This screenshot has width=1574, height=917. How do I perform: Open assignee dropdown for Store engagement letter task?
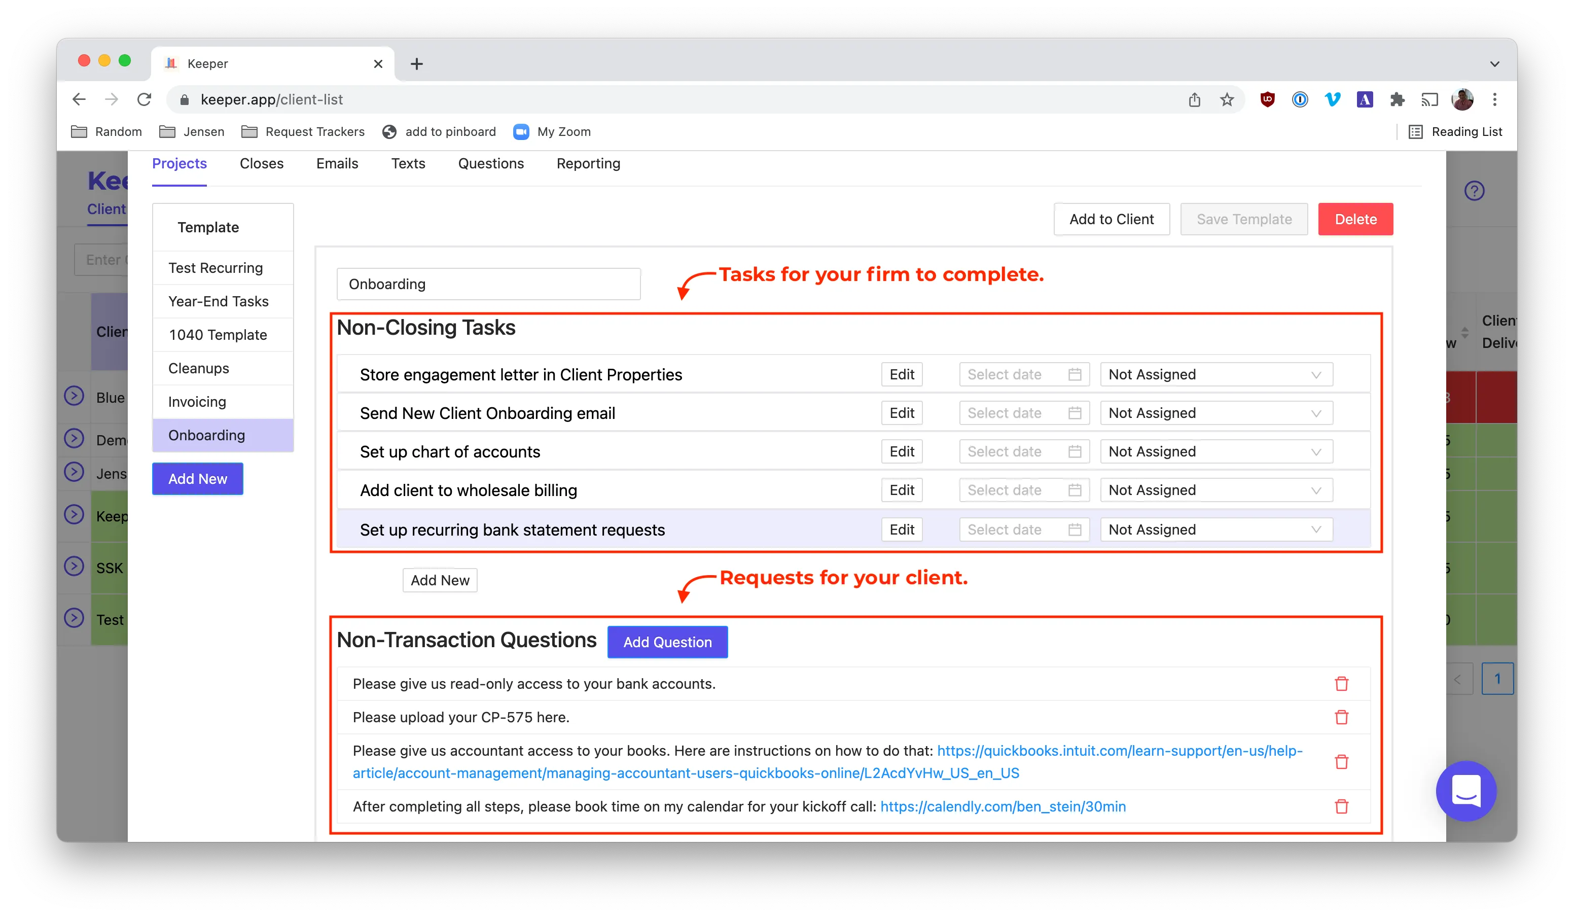tap(1216, 374)
